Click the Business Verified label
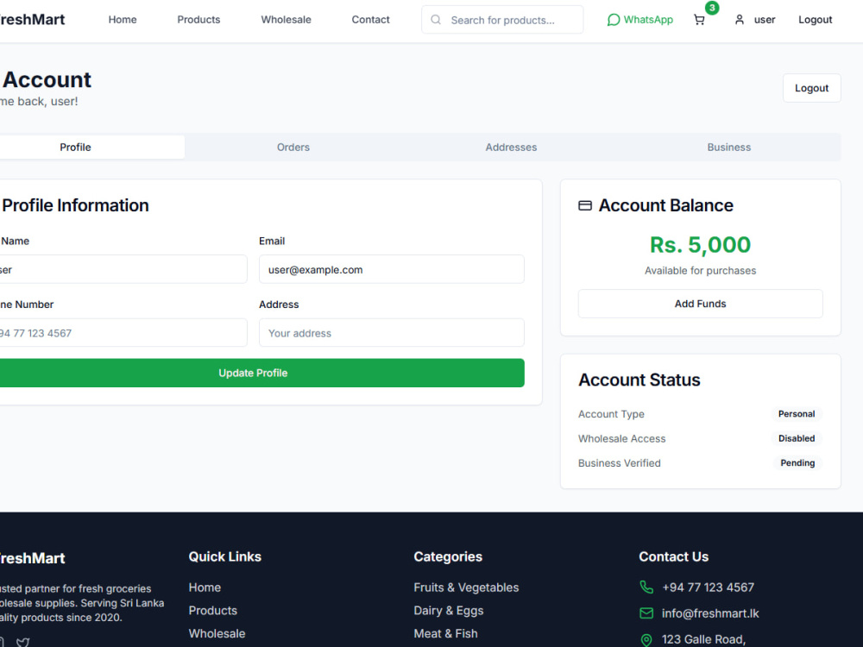 click(619, 462)
